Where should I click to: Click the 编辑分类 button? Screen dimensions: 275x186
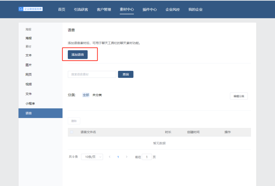[x=239, y=96]
